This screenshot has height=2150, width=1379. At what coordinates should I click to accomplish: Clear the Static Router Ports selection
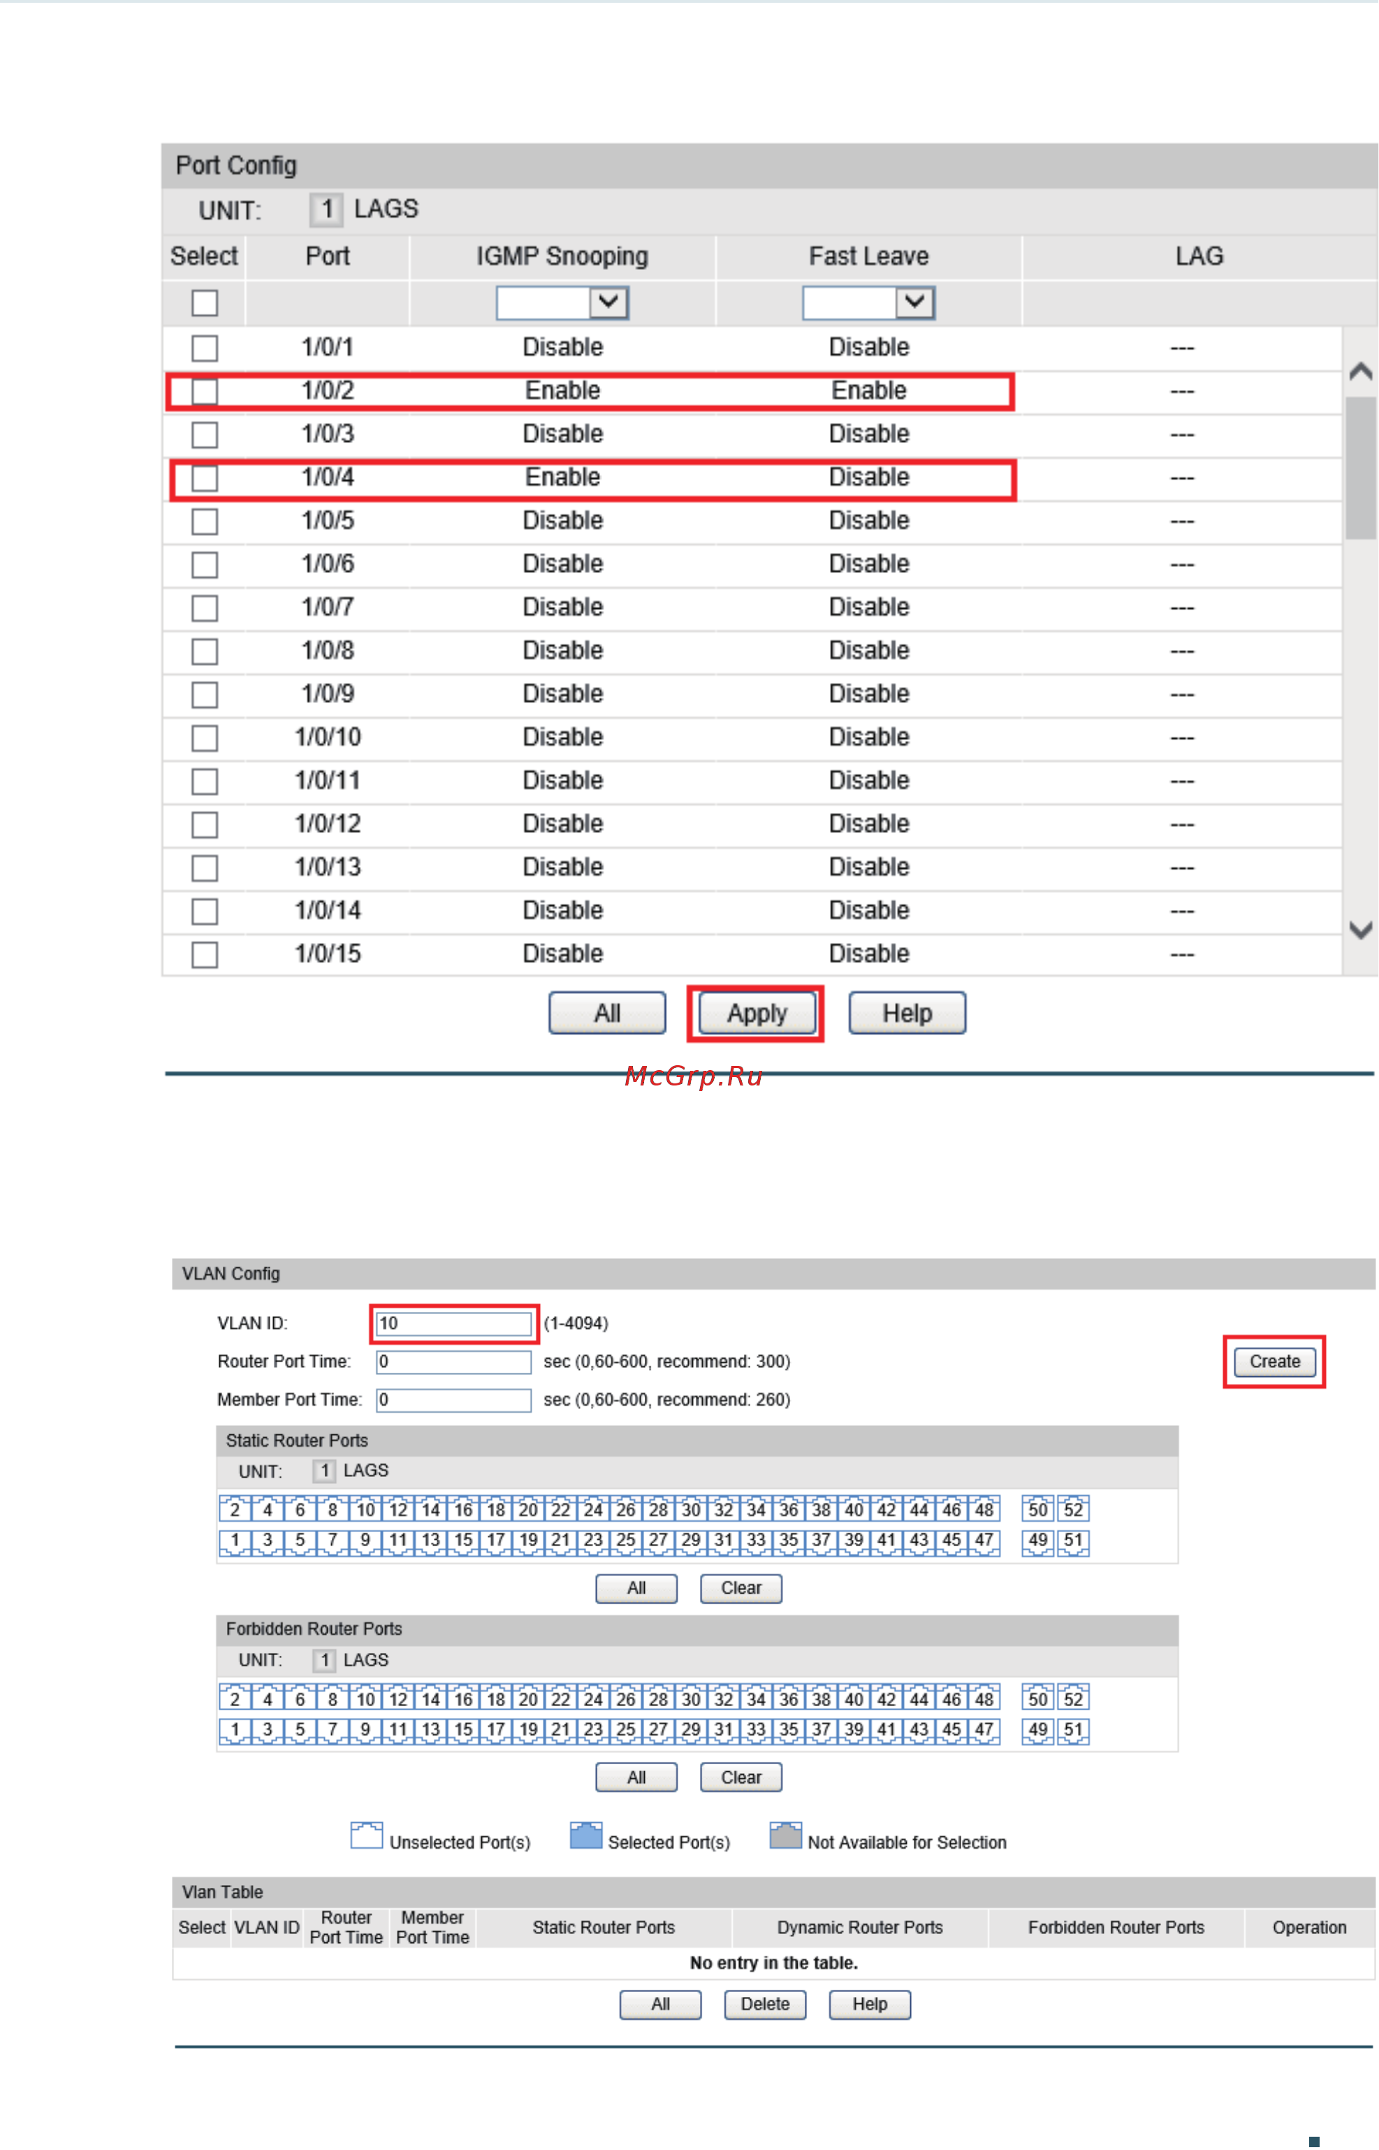click(x=740, y=1588)
